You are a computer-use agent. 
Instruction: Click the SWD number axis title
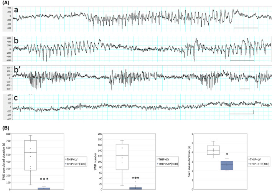point(96,162)
